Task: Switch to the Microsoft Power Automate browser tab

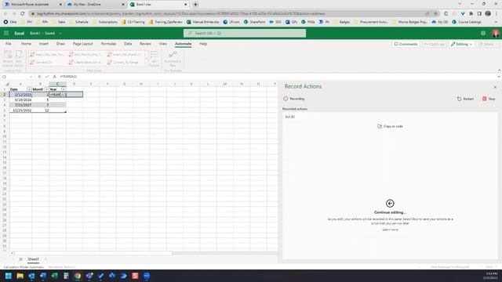Action: tap(33, 5)
